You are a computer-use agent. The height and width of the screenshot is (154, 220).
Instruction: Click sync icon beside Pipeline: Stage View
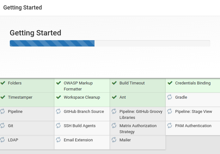(x=170, y=111)
